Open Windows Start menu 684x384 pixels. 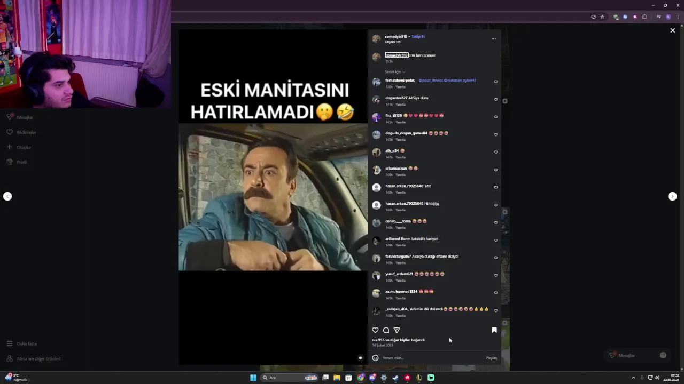tap(253, 378)
